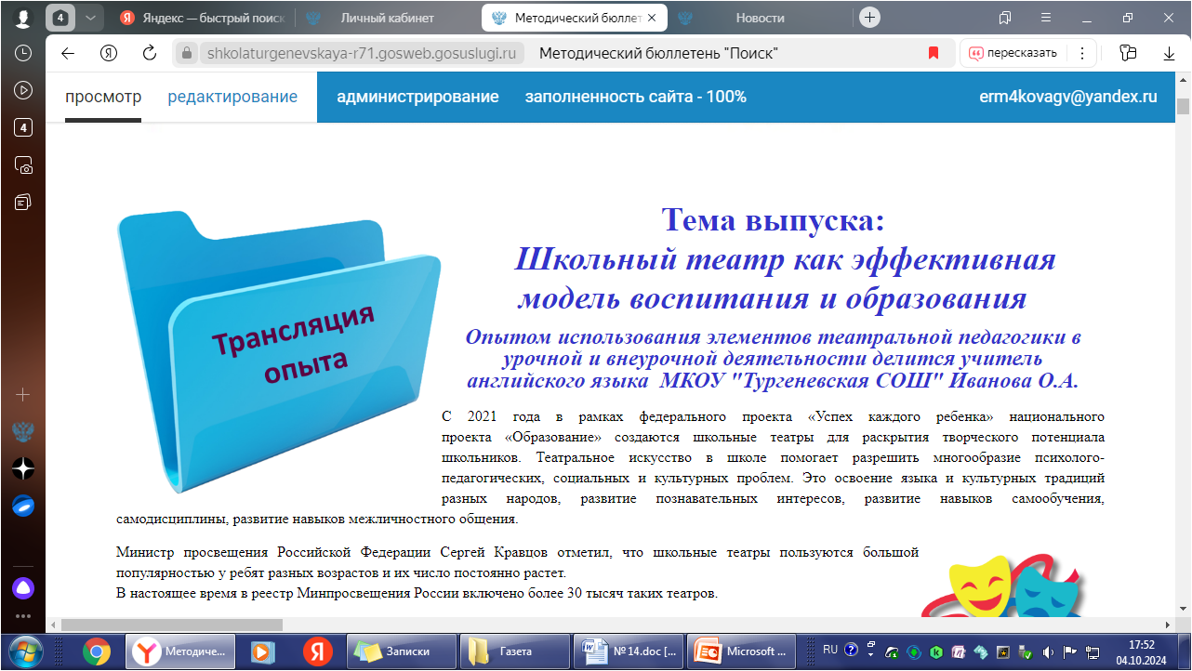
Task: Click the Action Center flag tray icon
Action: 1070,651
